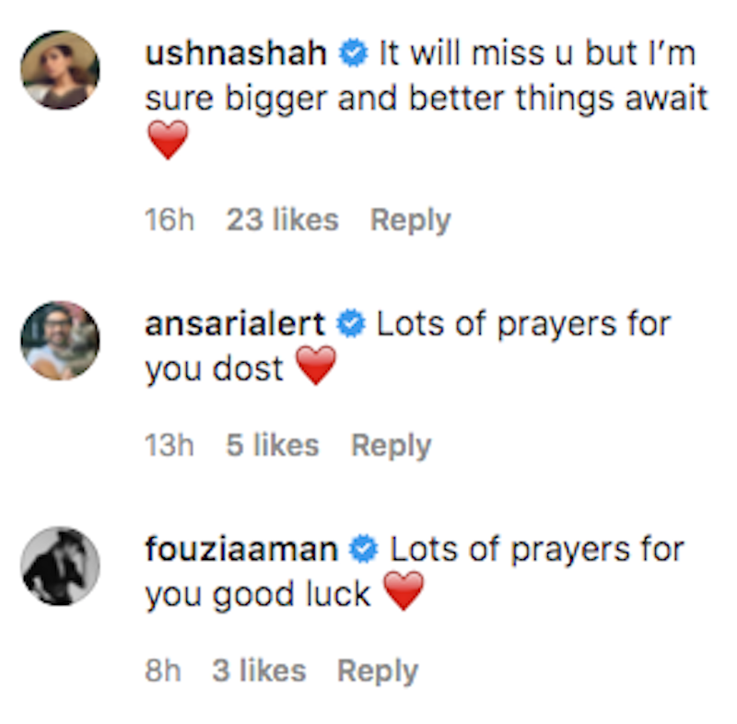Open ushnashah's profile picture

point(60,70)
